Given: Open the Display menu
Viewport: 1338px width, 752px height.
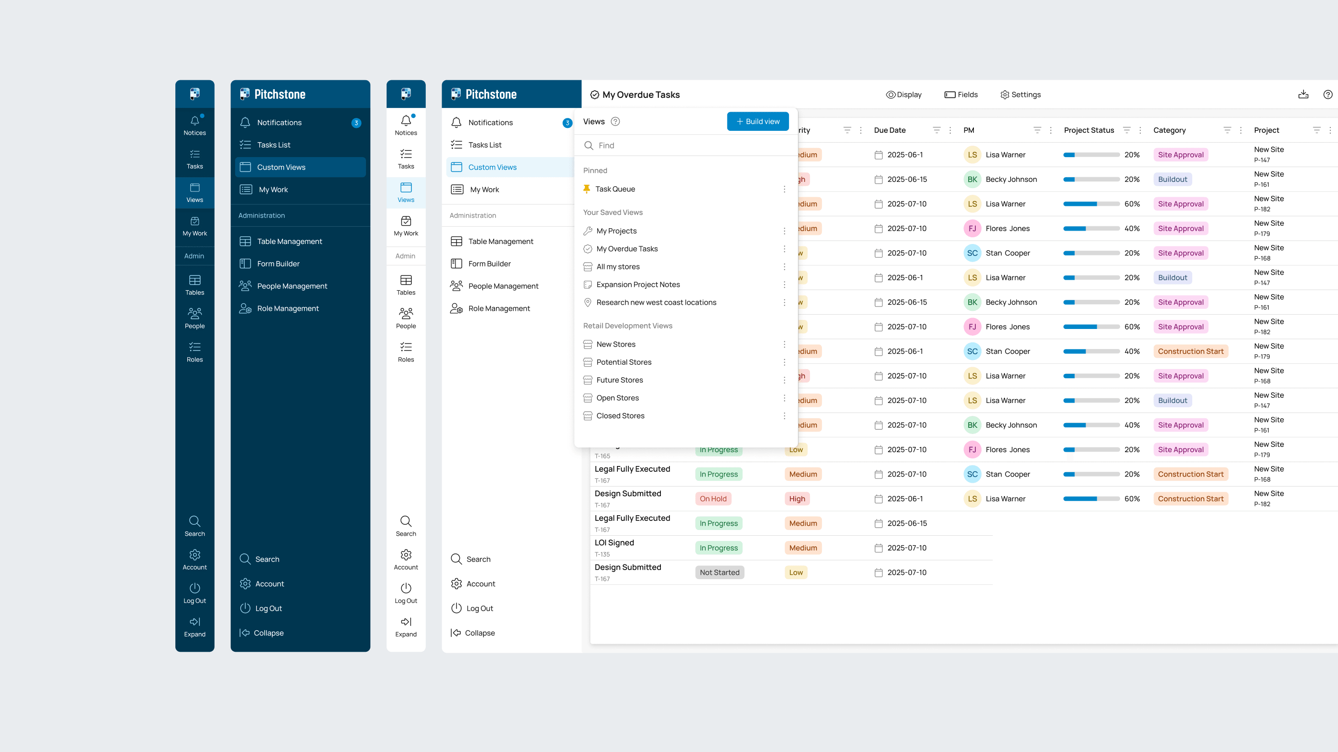Looking at the screenshot, I should click(904, 94).
